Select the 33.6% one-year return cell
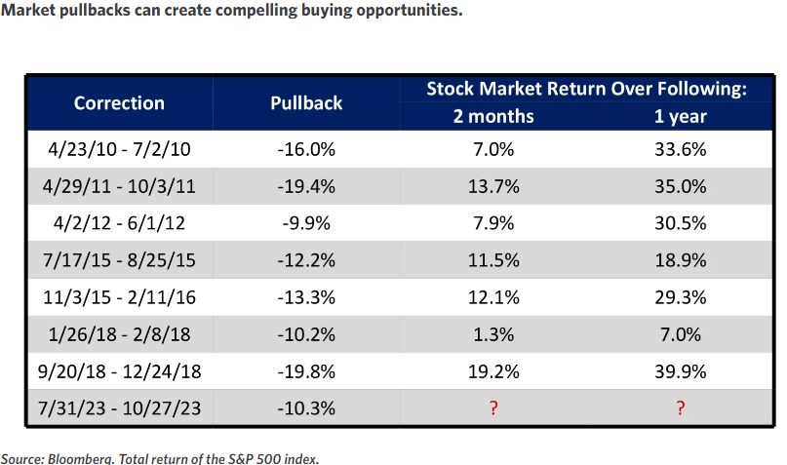This screenshot has width=787, height=465. click(x=682, y=149)
